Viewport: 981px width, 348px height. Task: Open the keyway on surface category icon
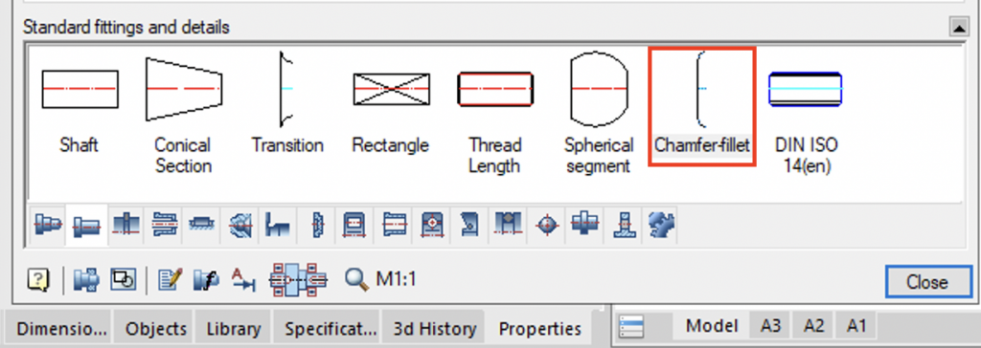coord(201,224)
